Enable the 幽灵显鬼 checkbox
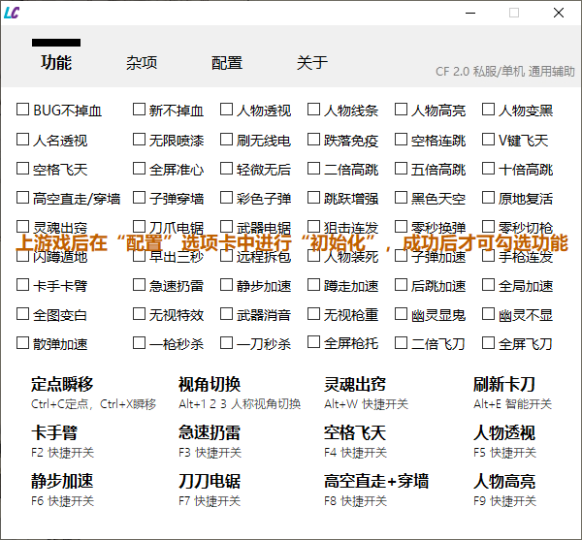Image resolution: width=582 pixels, height=540 pixels. tap(402, 314)
